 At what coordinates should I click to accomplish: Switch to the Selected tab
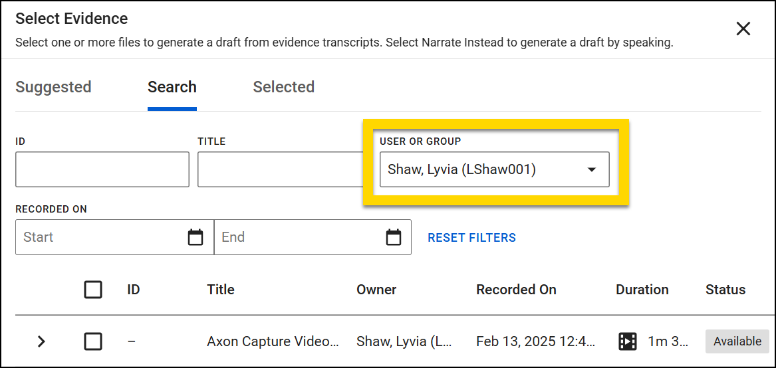[x=283, y=87]
